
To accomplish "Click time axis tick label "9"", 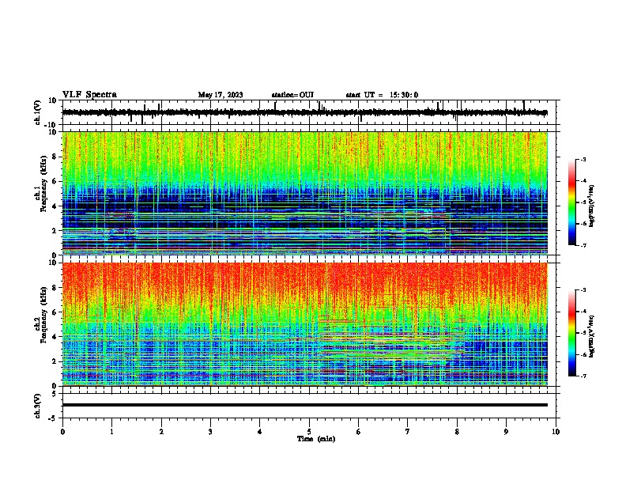I will 506,432.
